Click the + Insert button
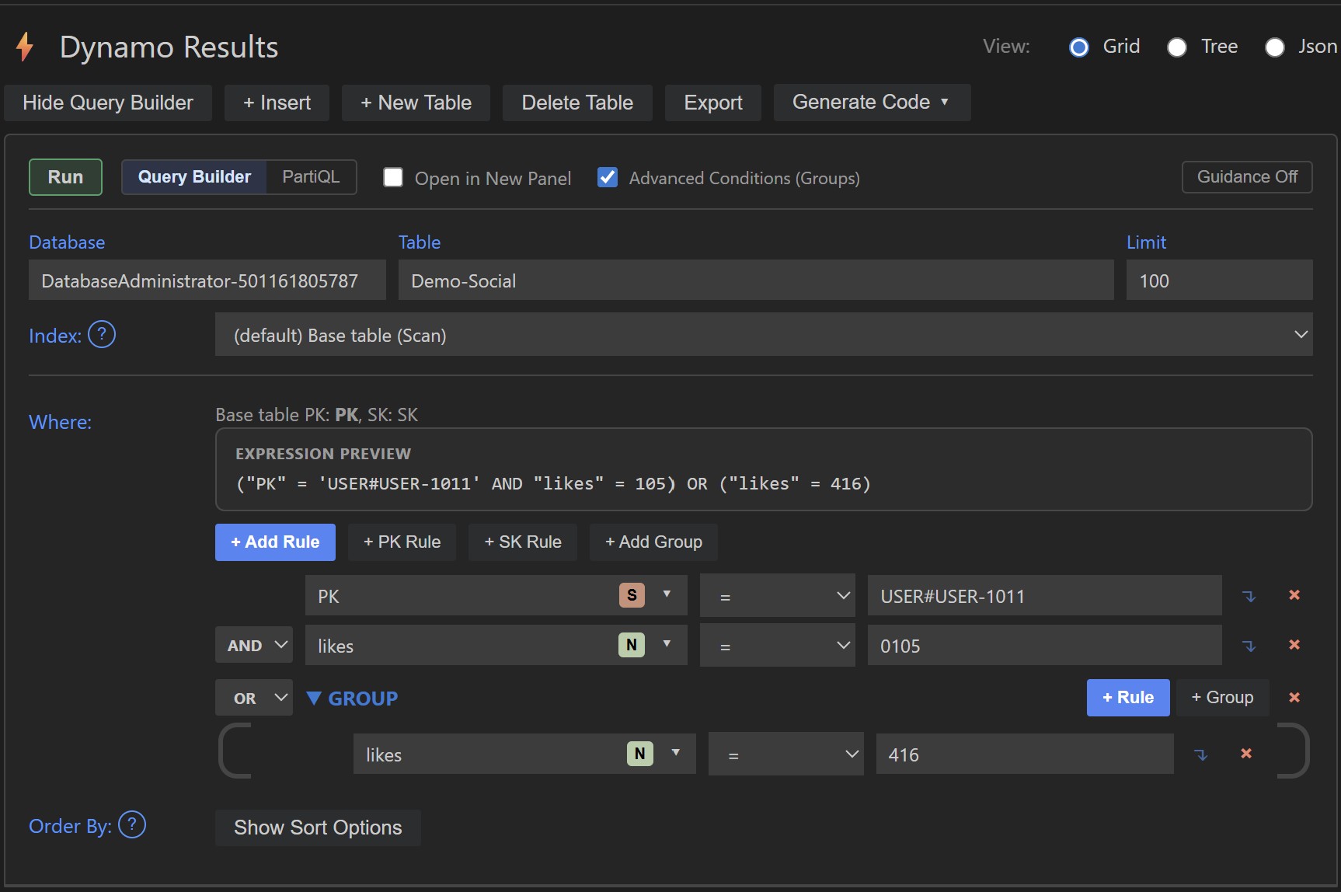Image resolution: width=1341 pixels, height=892 pixels. [277, 103]
